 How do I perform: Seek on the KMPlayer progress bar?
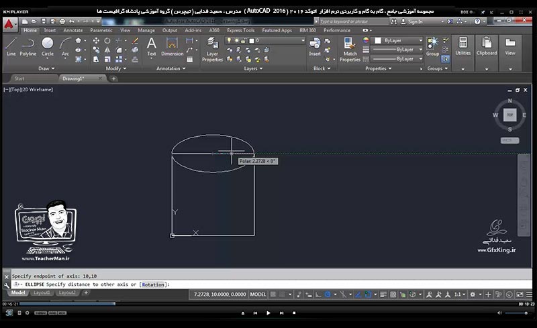pyautogui.click(x=268, y=304)
